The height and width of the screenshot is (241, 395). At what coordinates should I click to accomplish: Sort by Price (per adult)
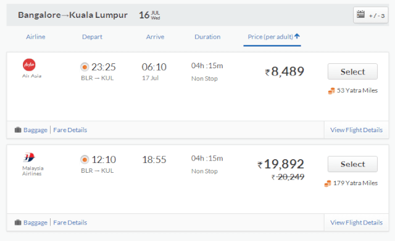(270, 37)
